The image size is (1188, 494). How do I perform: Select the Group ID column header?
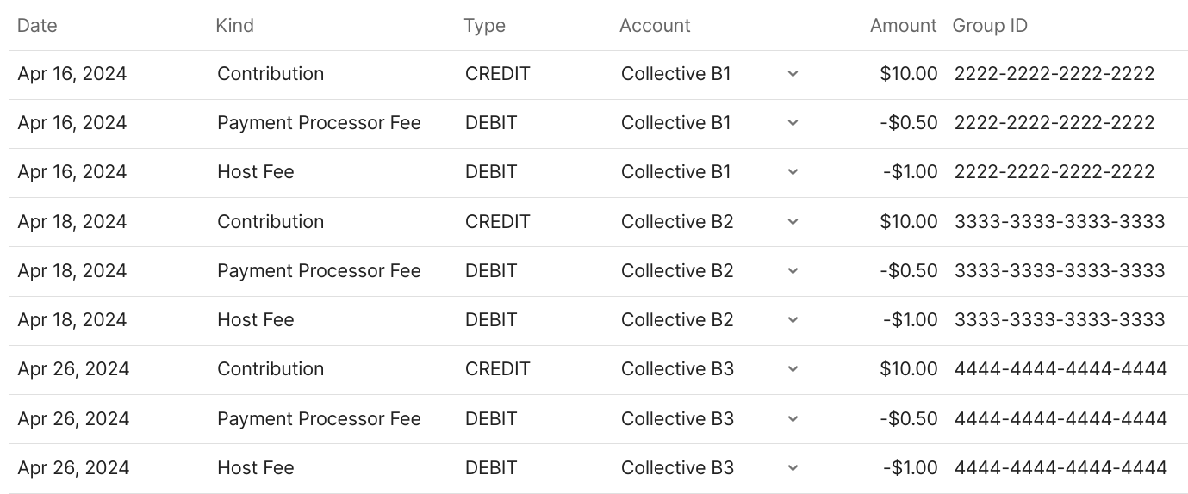point(990,26)
